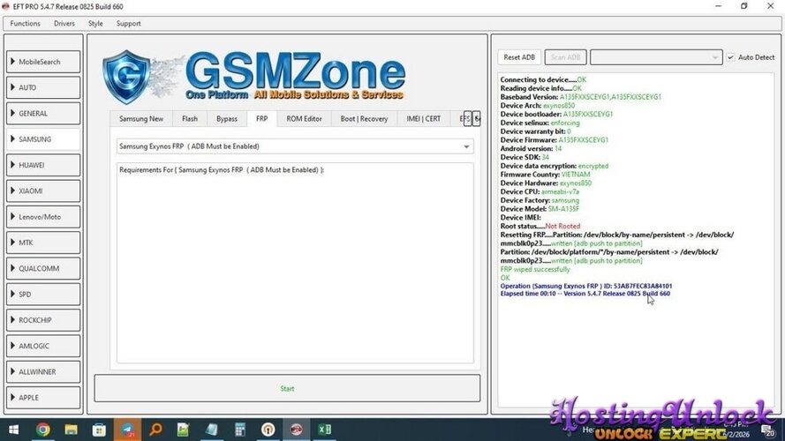Open the taskbar notification center icon
This screenshot has width=785, height=441.
768,430
